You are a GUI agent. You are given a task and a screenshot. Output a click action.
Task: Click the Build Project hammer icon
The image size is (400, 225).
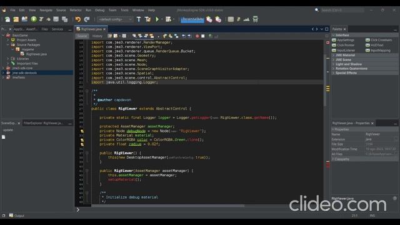(x=139, y=19)
